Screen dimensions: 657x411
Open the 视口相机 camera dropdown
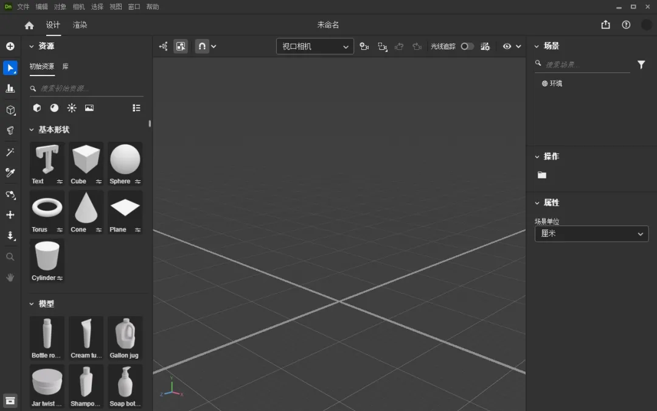(315, 46)
